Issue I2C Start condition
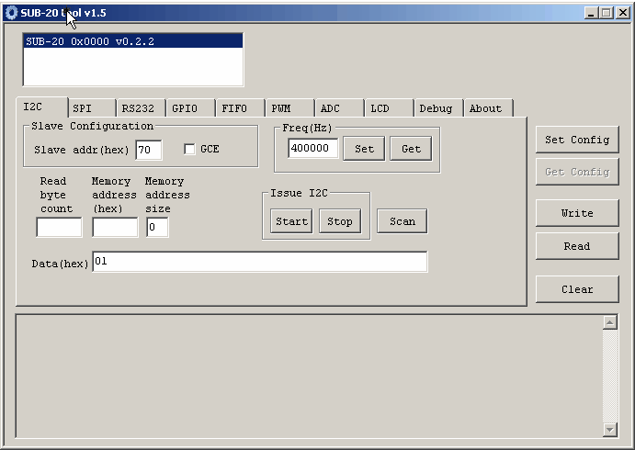Viewport: 635px width, 450px height. click(x=291, y=221)
